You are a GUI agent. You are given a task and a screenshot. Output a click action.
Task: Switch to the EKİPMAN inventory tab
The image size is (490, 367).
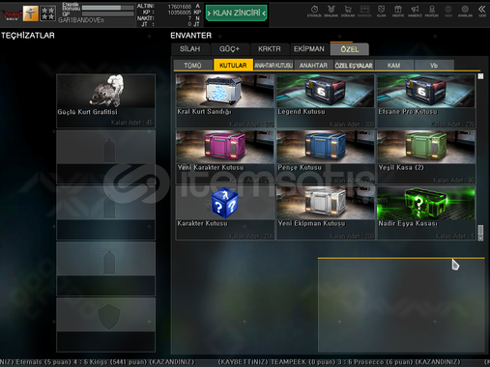click(309, 49)
